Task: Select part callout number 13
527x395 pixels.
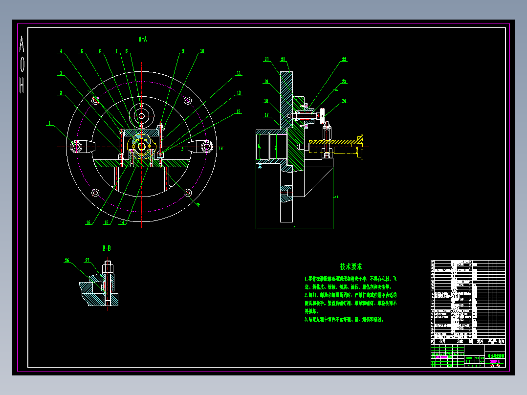Action: pyautogui.click(x=238, y=111)
